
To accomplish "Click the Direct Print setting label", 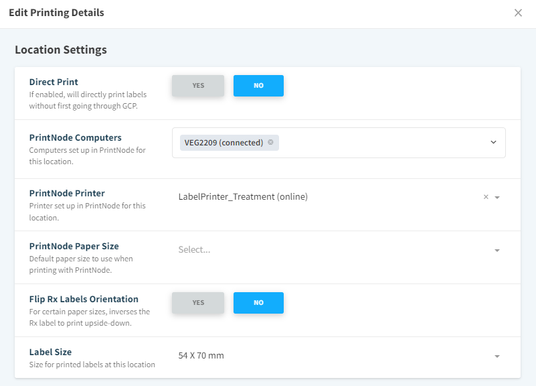I will click(54, 82).
